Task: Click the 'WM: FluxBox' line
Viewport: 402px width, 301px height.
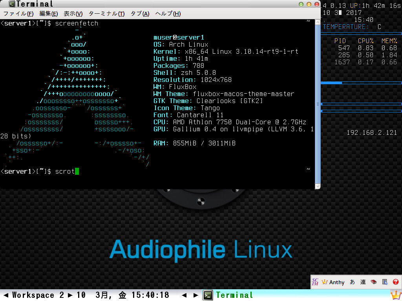Action: pos(175,87)
